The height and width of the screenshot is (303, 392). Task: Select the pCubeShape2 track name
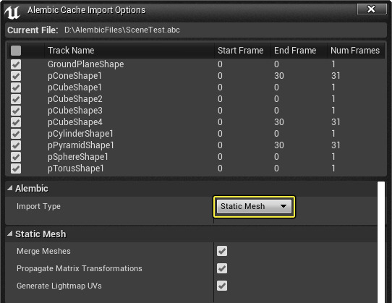click(x=75, y=99)
